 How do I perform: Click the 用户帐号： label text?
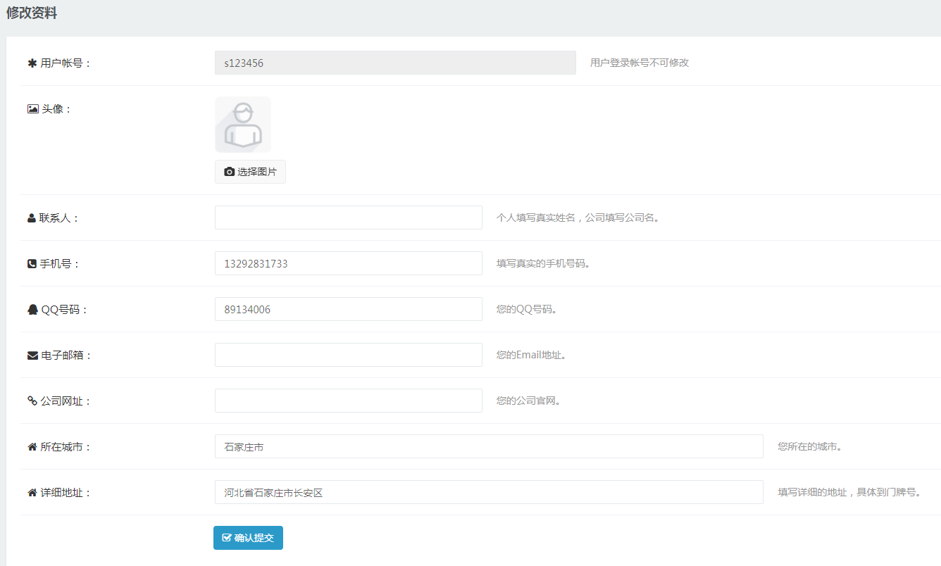coord(66,63)
